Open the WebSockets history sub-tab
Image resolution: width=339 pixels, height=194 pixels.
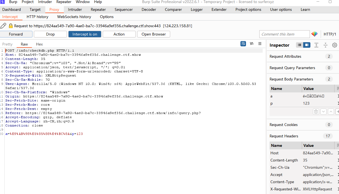pyautogui.click(x=74, y=17)
